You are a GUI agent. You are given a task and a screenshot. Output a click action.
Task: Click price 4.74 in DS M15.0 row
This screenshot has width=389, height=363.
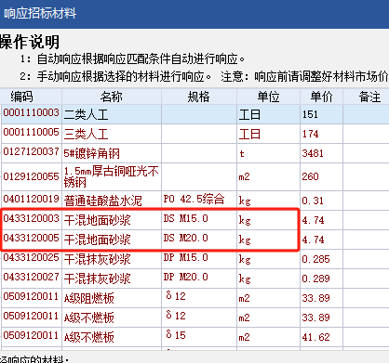click(321, 220)
